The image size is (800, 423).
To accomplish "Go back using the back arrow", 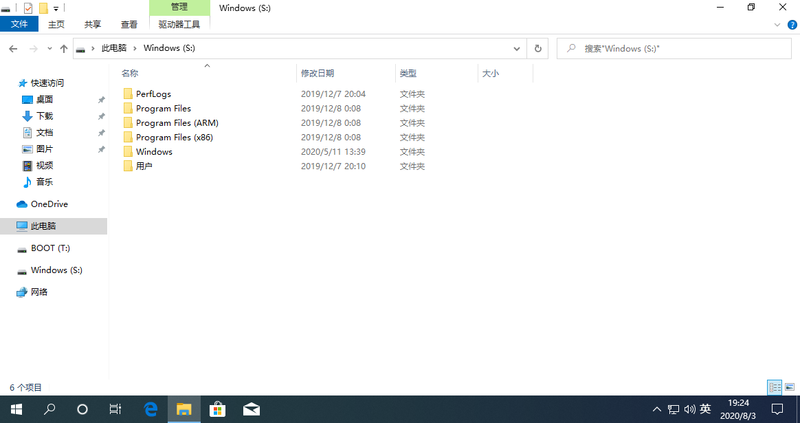I will click(13, 49).
